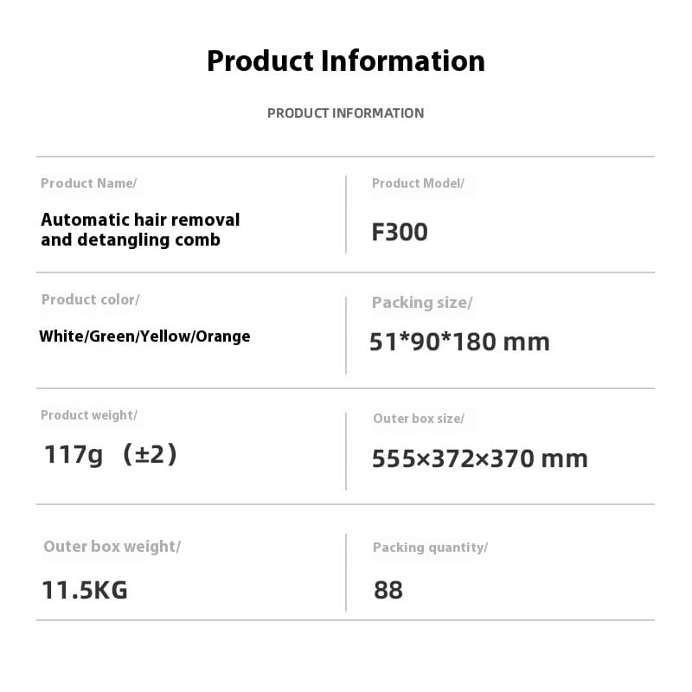This screenshot has width=692, height=692.
Task: Click the "88" packing quantity value
Action: pos(388,590)
